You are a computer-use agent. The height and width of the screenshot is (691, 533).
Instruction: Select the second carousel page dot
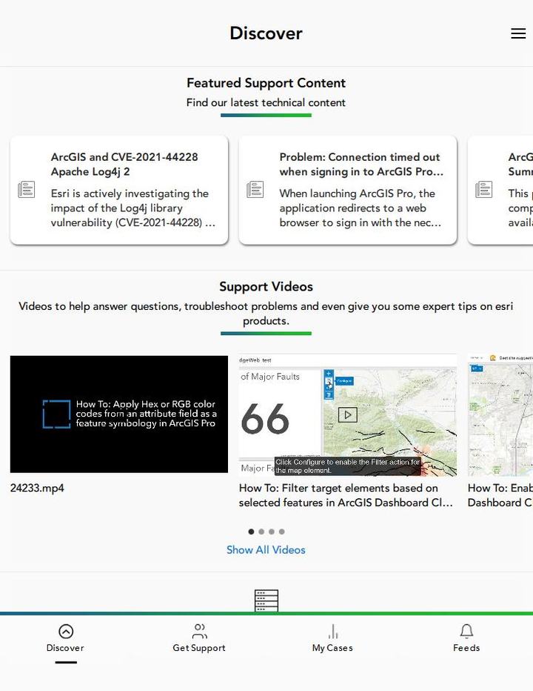point(261,532)
